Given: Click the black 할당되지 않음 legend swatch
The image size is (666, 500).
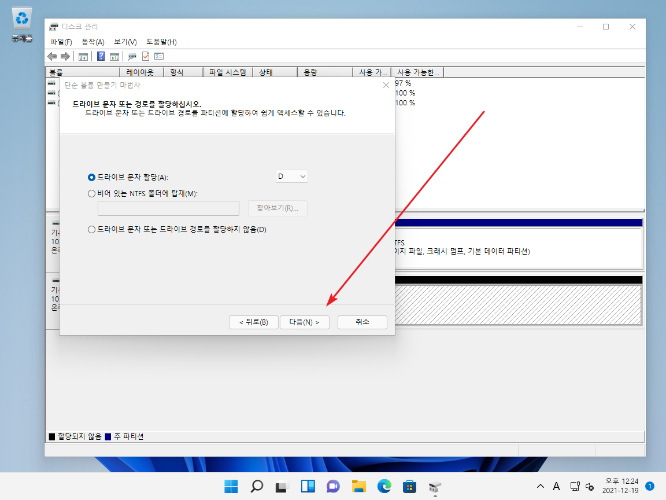Looking at the screenshot, I should [52, 437].
